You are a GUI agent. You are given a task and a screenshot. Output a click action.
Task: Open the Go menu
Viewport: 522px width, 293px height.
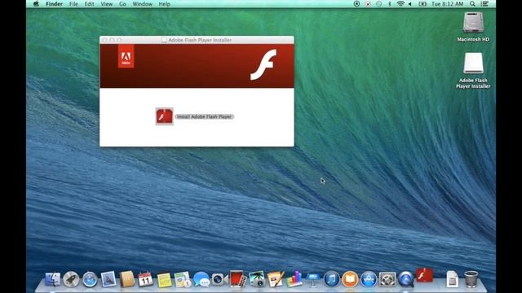click(x=122, y=4)
